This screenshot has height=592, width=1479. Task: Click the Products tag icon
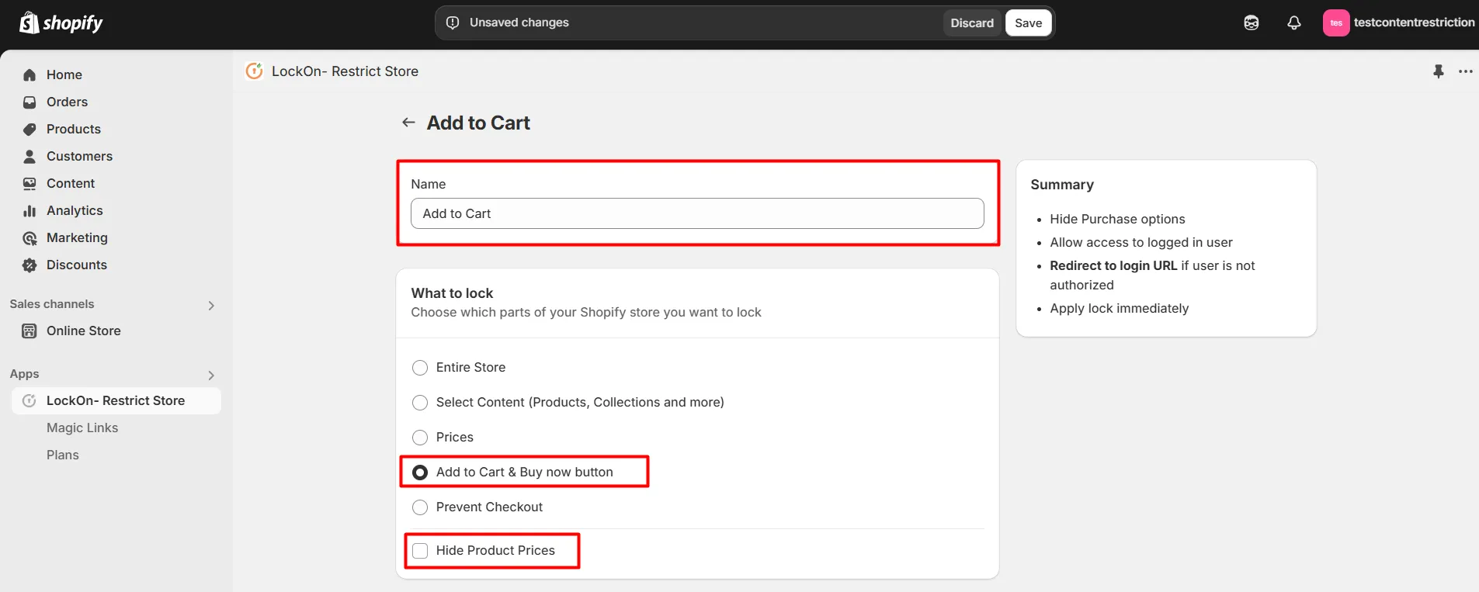[30, 129]
